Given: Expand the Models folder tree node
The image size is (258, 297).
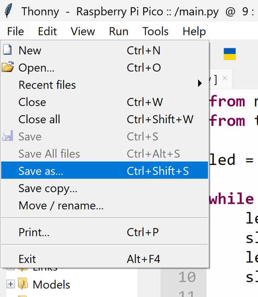Looking at the screenshot, I should [11, 284].
